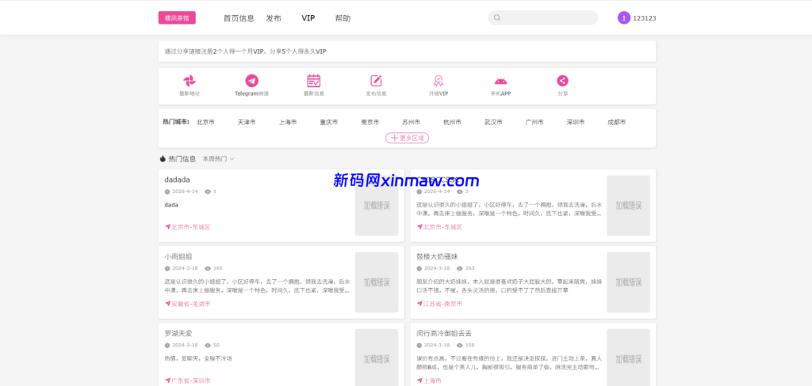This screenshot has height=386, width=812.
Task: Select 重庆市 hot city
Action: (329, 123)
